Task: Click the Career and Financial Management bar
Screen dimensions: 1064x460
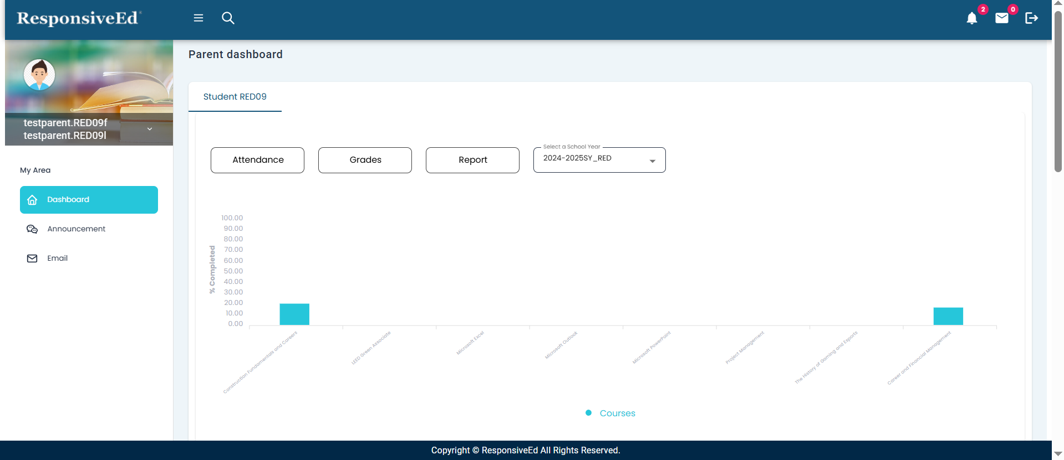Action: click(948, 316)
